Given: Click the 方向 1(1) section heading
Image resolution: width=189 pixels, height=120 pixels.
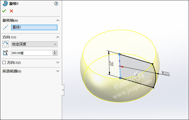Looking at the screenshot, I should click(9, 37).
